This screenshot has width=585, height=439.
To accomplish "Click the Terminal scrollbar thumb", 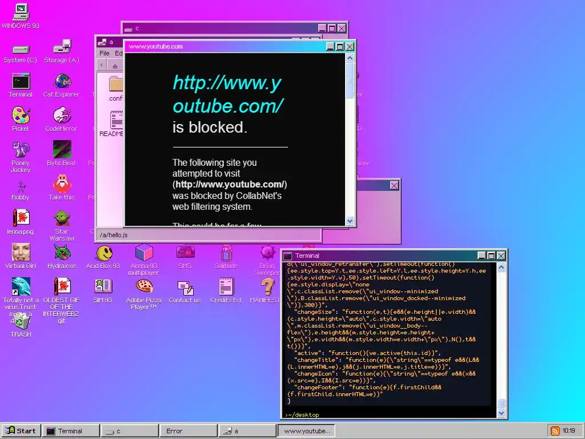I will (x=501, y=404).
